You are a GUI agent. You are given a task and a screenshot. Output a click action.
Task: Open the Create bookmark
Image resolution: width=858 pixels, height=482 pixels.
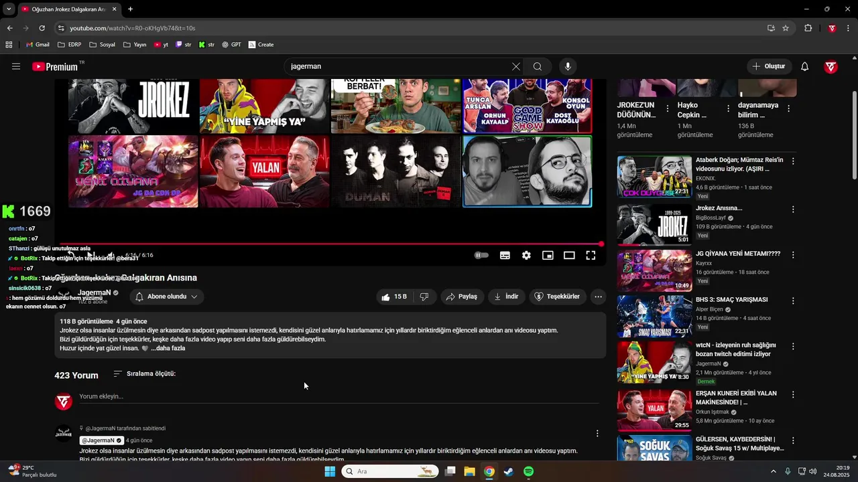261,45
